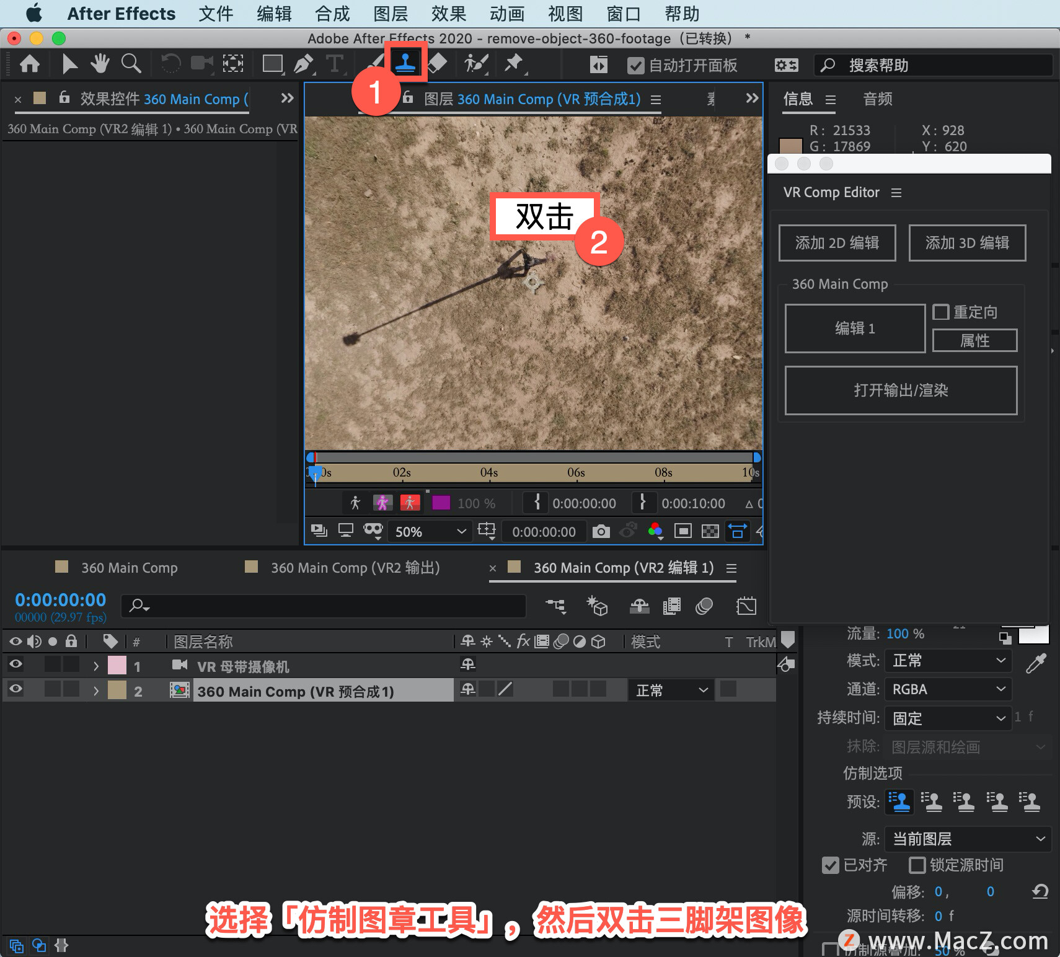Select the Roto Brush tool
Screen dimensions: 1060x957
click(476, 63)
